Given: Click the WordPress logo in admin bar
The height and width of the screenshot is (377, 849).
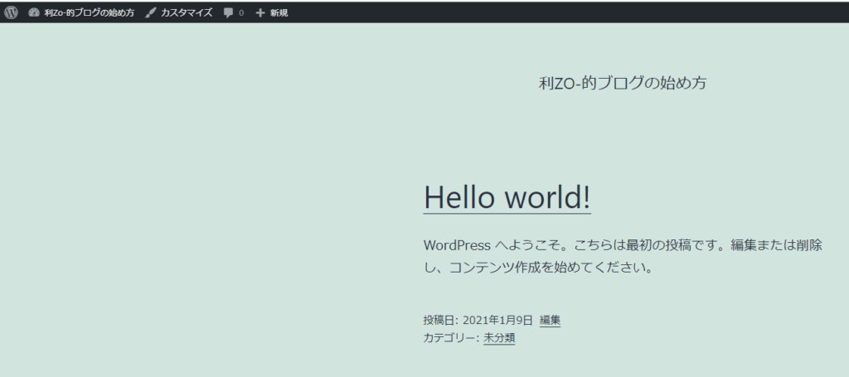Looking at the screenshot, I should 11,12.
